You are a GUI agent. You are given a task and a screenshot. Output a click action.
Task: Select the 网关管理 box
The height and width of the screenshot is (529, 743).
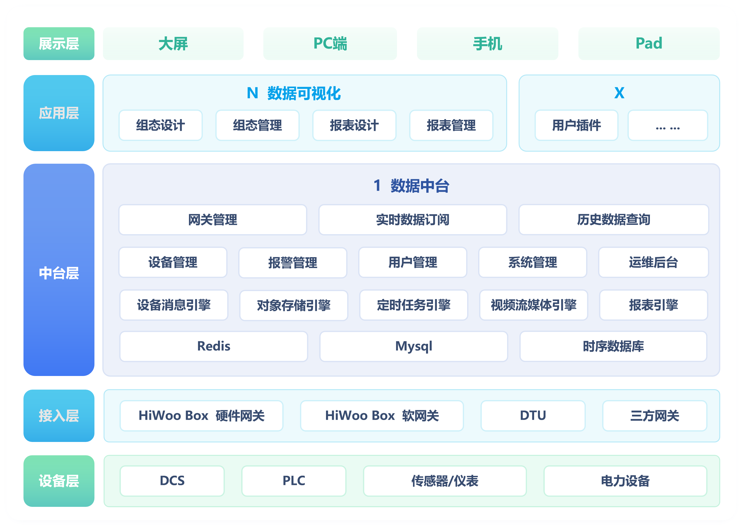(213, 220)
